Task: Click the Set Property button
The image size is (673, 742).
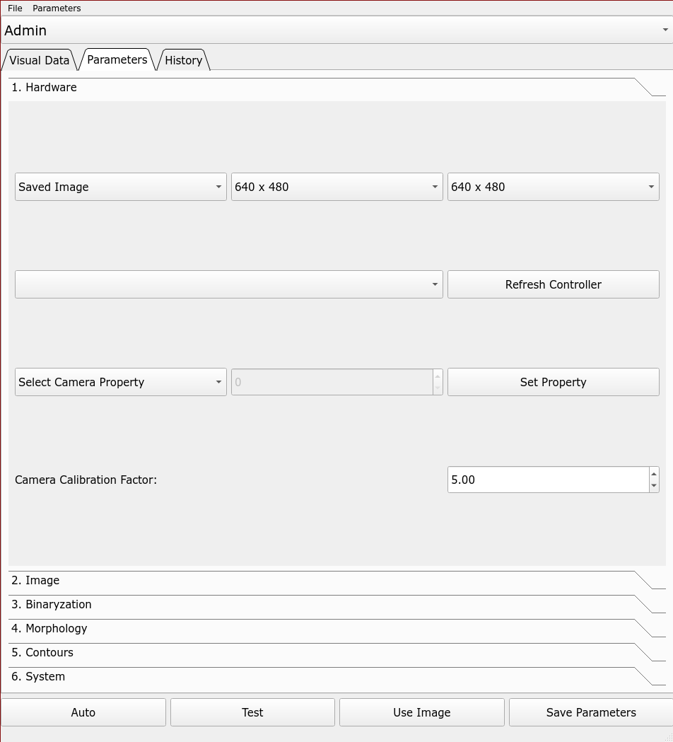Action: point(554,382)
